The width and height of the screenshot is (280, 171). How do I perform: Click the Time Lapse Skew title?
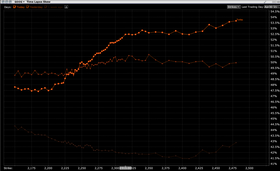click(x=38, y=2)
